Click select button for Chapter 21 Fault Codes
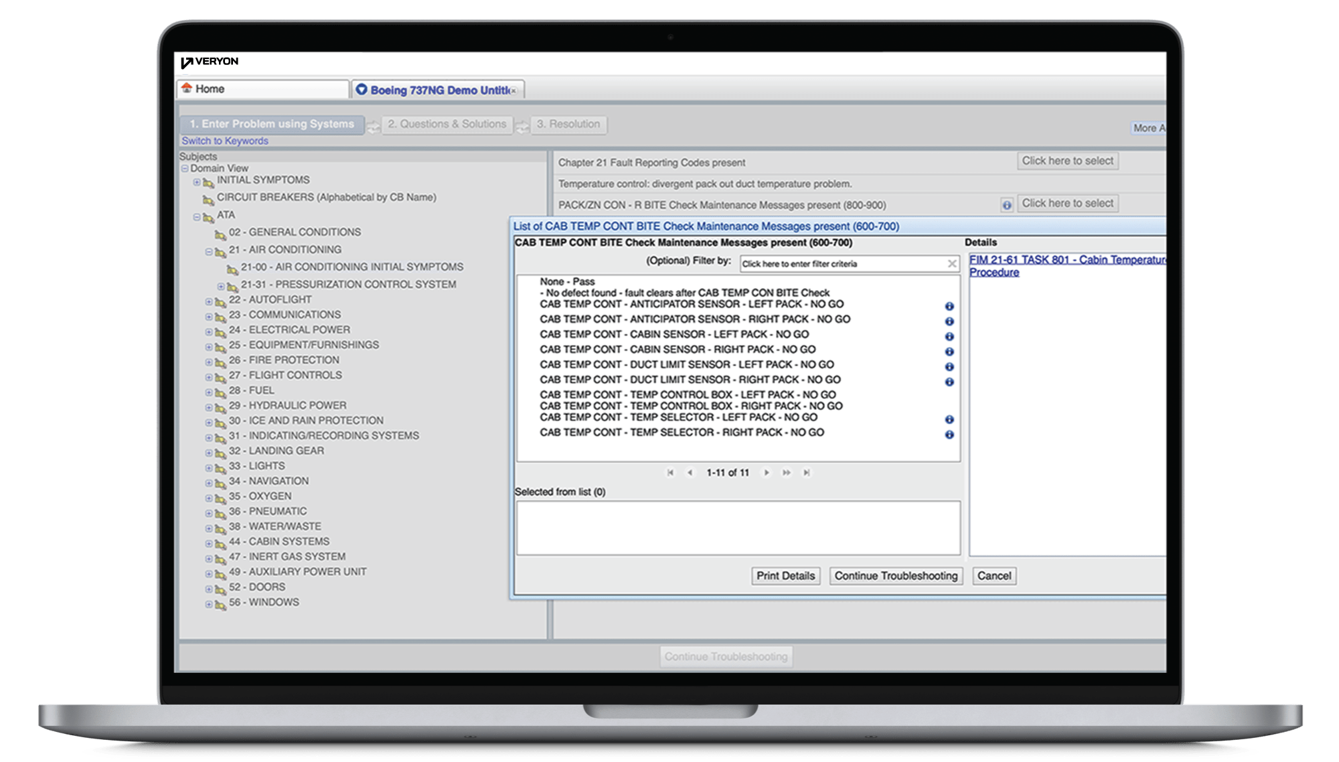This screenshot has width=1339, height=762. click(x=1068, y=161)
